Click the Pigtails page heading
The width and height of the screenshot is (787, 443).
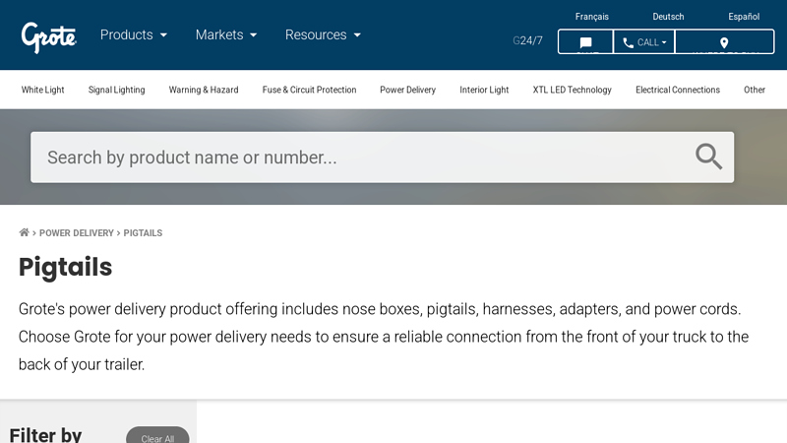(x=65, y=267)
